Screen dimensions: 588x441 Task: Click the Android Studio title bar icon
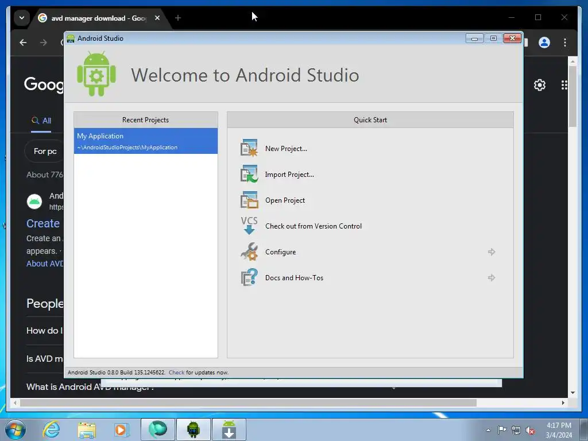(71, 38)
